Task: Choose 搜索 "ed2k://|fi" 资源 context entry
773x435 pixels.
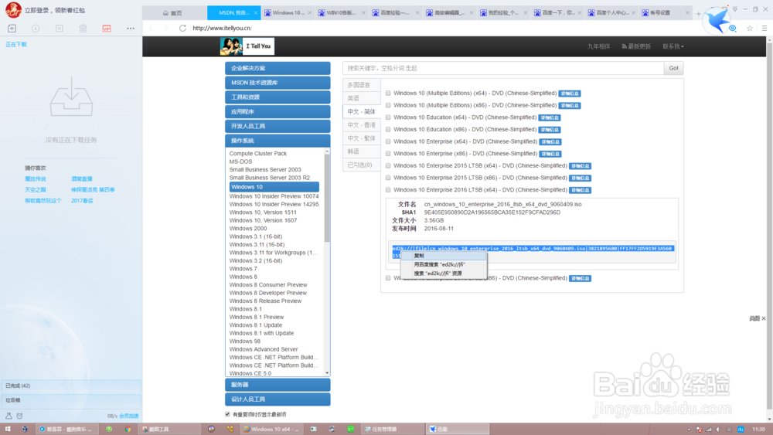Action: (x=444, y=274)
